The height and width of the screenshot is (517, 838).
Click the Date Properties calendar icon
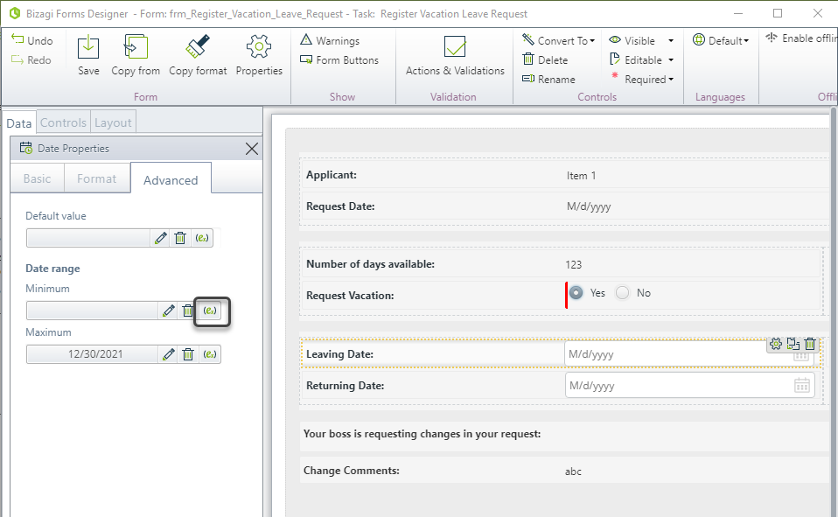pos(26,148)
